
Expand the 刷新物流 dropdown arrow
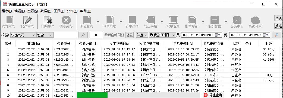click(98, 22)
